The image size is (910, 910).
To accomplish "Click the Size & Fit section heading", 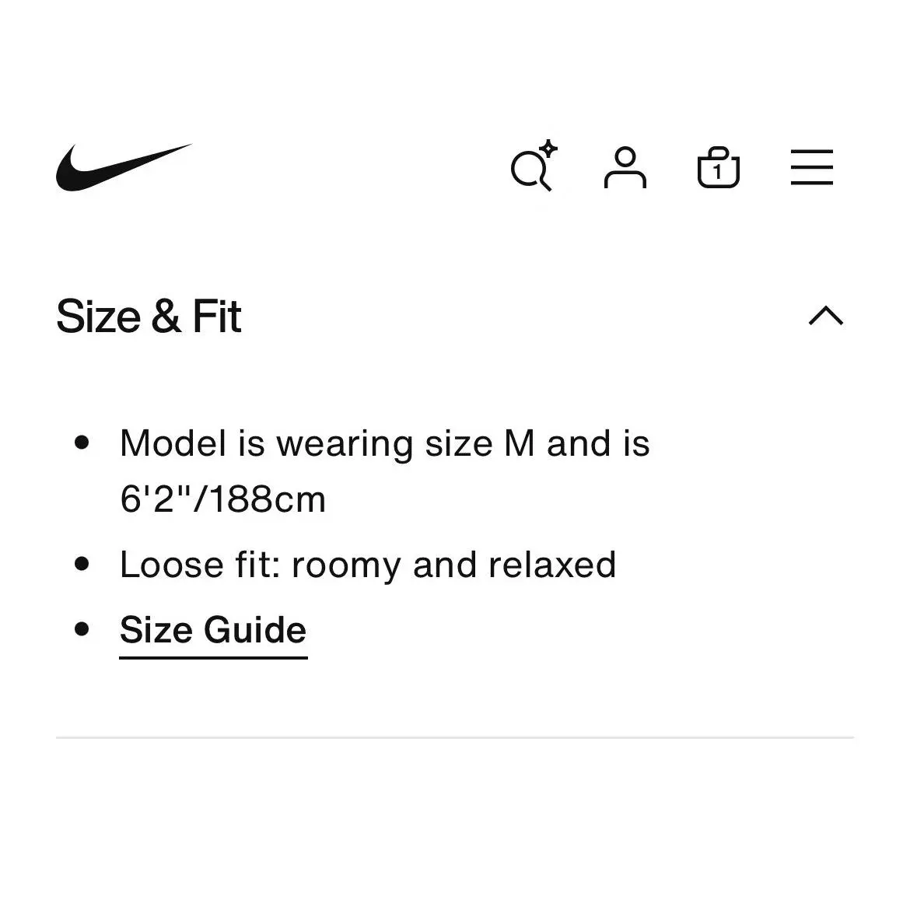I will coord(149,317).
